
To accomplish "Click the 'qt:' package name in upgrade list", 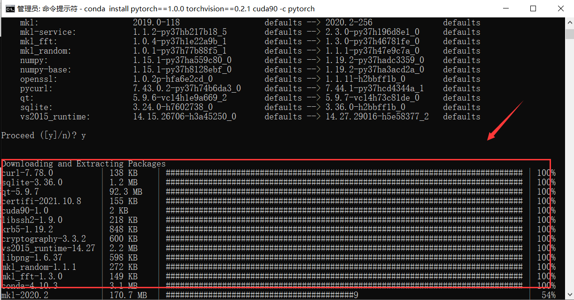I will 27,98.
